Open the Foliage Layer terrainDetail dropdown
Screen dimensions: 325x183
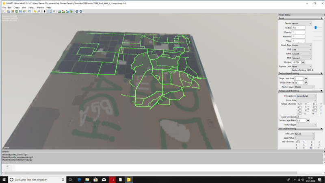point(305,96)
